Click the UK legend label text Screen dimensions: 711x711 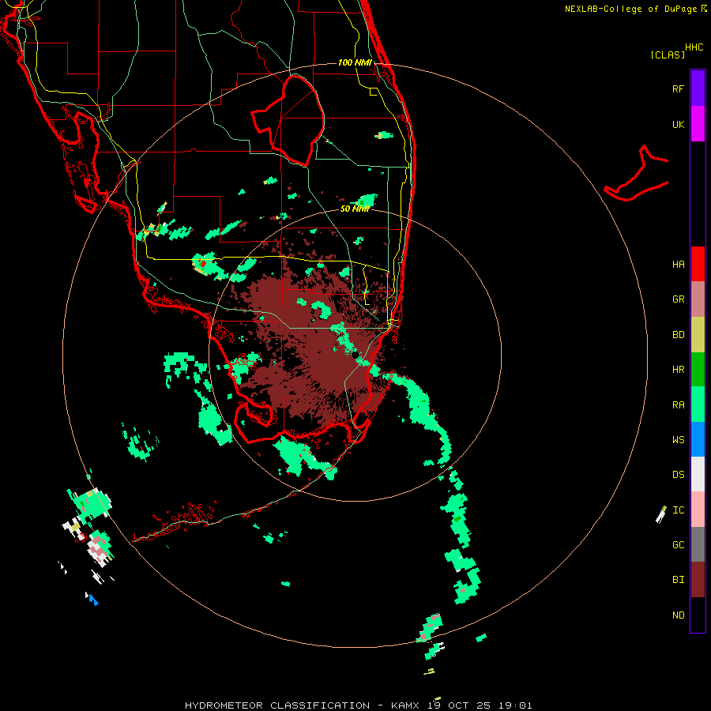click(678, 124)
